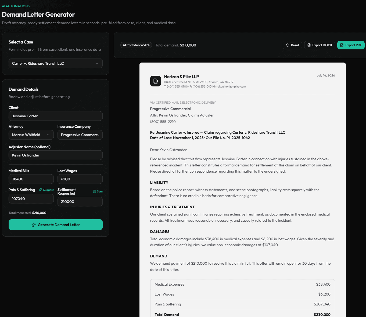Click the Pain & Suffering field 107040
The height and width of the screenshot is (317, 366).
click(x=31, y=199)
